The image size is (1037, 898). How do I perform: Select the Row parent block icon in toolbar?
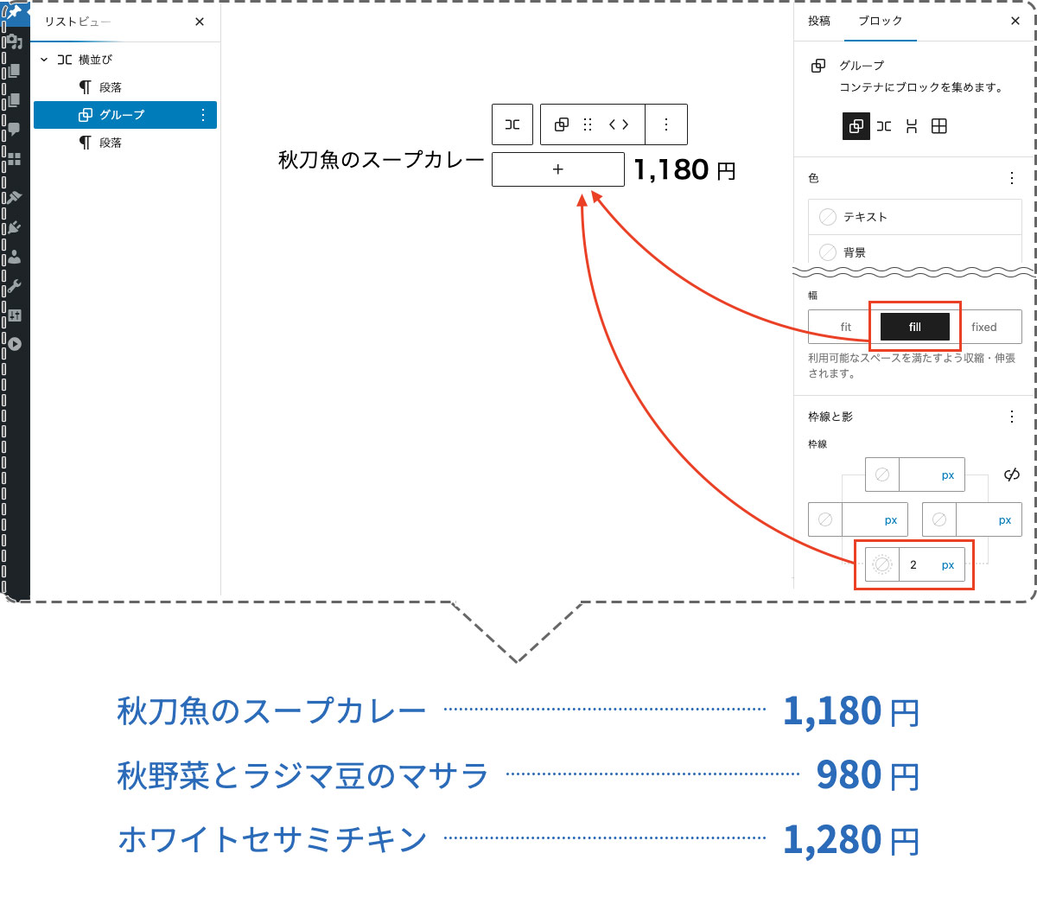tap(512, 124)
